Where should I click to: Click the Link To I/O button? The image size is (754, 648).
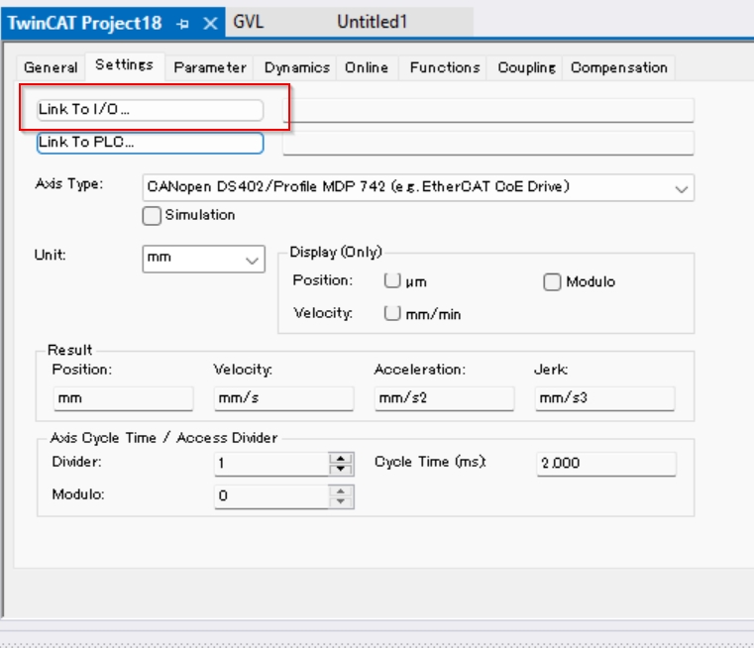click(150, 110)
